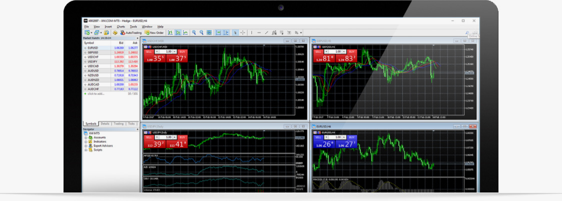Activate the standard arrow cursor tool
The image size is (562, 201).
pos(235,32)
